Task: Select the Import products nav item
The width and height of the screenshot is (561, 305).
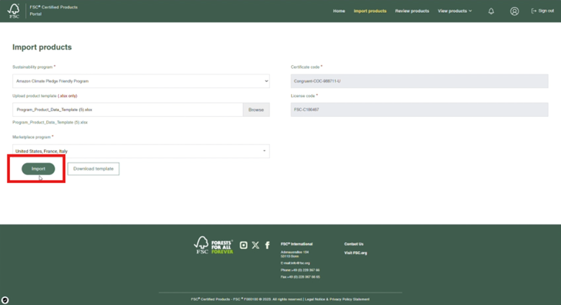Action: [x=370, y=11]
